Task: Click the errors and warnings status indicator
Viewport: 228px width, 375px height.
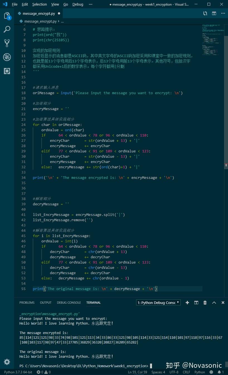Action: click(x=44, y=372)
